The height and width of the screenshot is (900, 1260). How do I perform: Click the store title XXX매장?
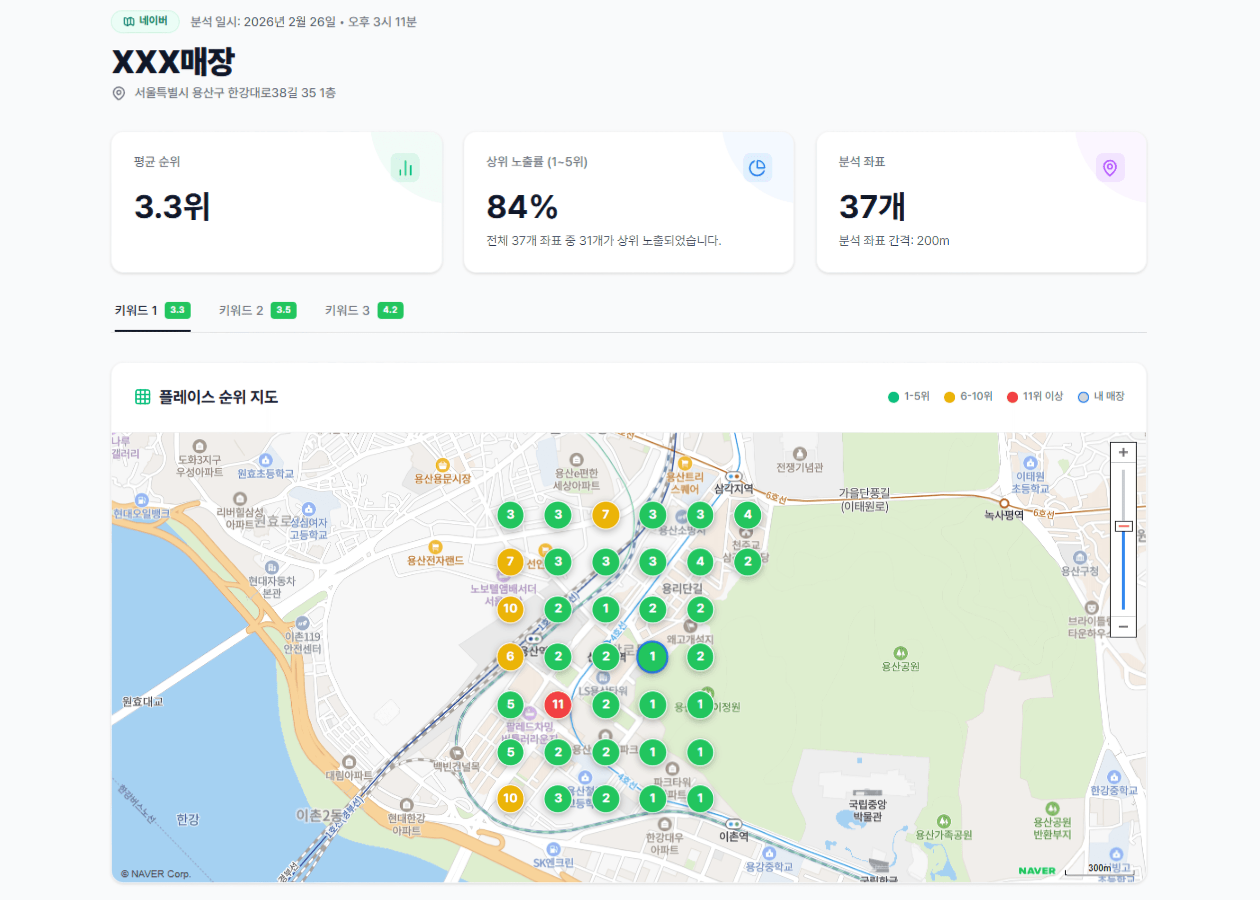click(173, 62)
